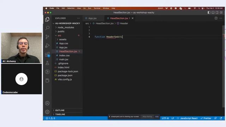Image resolution: width=226 pixels, height=127 pixels.
Task: Open the Explorer view icon
Action: [x=47, y=19]
